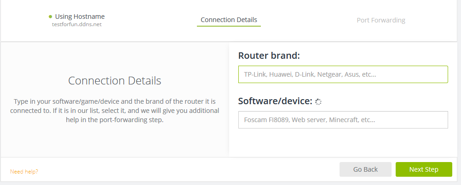This screenshot has width=461, height=185.
Task: Click the loading spinner next to Software/device
Action: (x=318, y=102)
